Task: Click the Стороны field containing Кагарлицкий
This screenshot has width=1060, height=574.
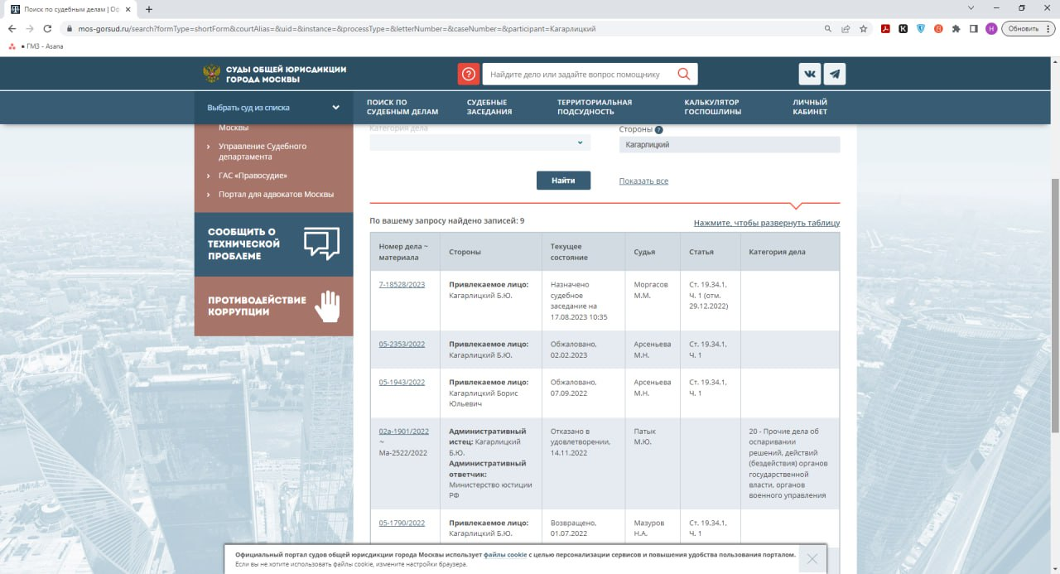Action: click(730, 145)
